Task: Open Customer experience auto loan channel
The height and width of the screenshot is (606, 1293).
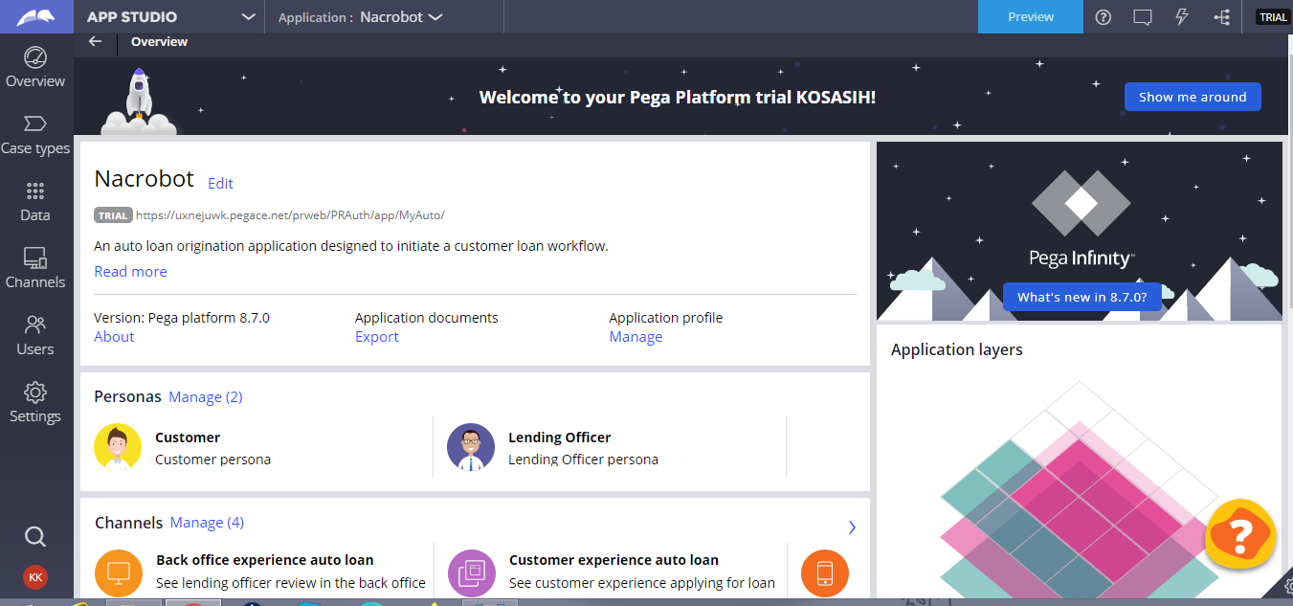Action: (x=613, y=560)
